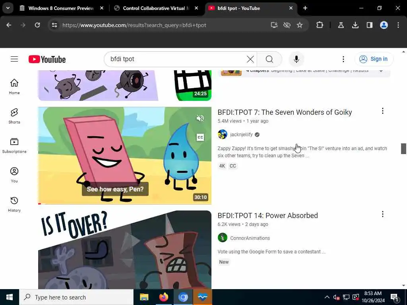Click the page vertical scrollbar thumb

tap(403, 149)
